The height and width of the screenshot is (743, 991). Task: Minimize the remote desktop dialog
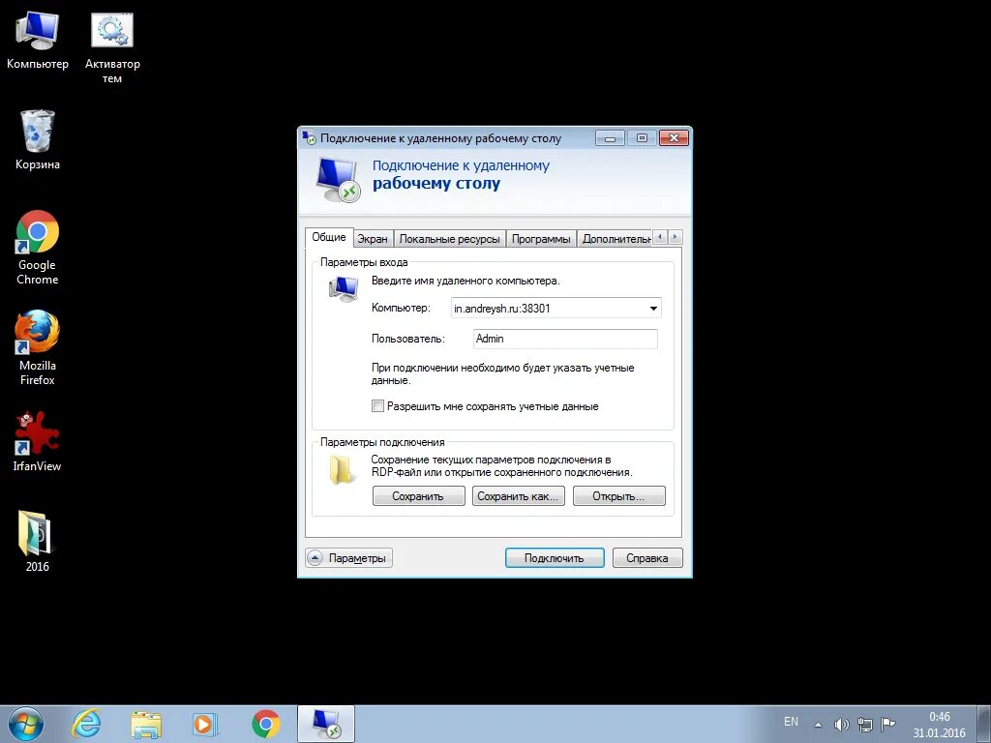tap(611, 137)
